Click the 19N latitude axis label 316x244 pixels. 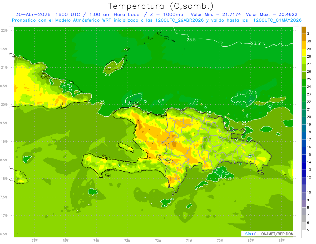pyautogui.click(x=4, y=141)
